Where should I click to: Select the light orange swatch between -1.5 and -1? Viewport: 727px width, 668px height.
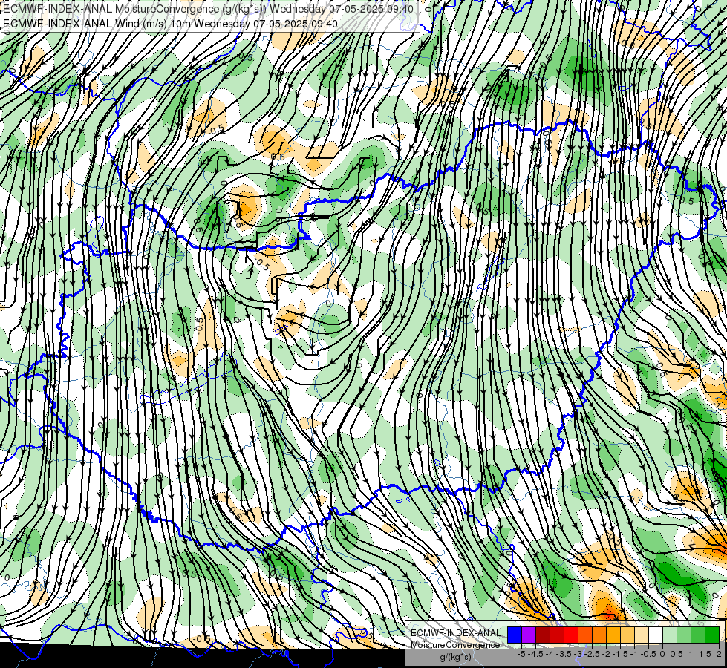[x=627, y=635]
